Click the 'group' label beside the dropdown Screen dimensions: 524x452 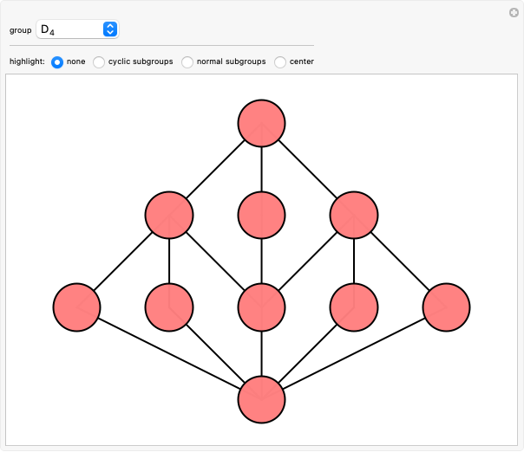point(20,30)
